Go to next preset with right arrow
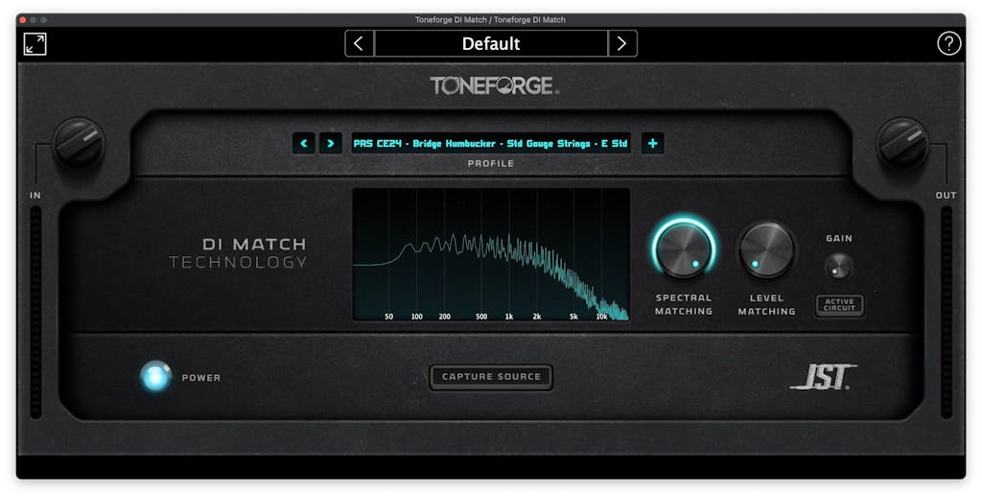The height and width of the screenshot is (498, 982). 622,44
